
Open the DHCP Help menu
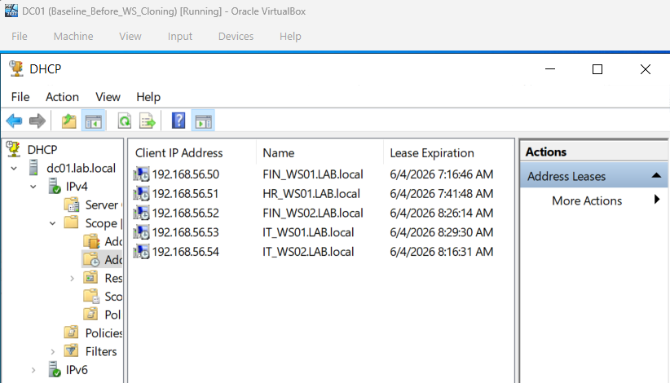tap(148, 97)
